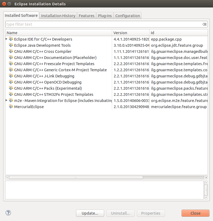The width and height of the screenshot is (213, 221).
Task: Select GNU ARM C/C++ OpenOCD Debugging entry
Action: [106, 82]
